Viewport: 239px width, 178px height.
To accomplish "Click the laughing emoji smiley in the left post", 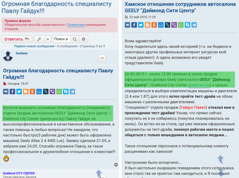I will pos(6,158).
